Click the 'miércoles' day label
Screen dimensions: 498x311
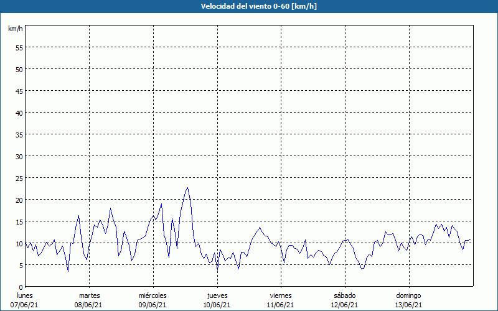(153, 295)
